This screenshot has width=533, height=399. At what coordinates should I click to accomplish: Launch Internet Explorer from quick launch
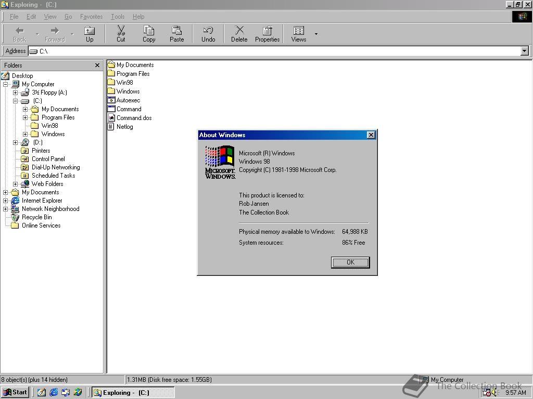click(54, 393)
